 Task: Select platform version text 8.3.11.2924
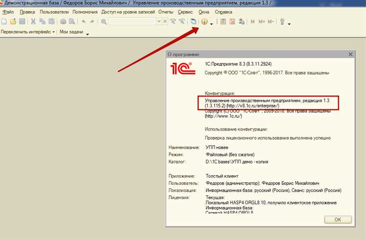pyautogui.click(x=258, y=64)
